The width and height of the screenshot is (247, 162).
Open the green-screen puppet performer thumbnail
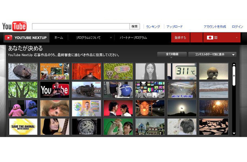(x=118, y=127)
